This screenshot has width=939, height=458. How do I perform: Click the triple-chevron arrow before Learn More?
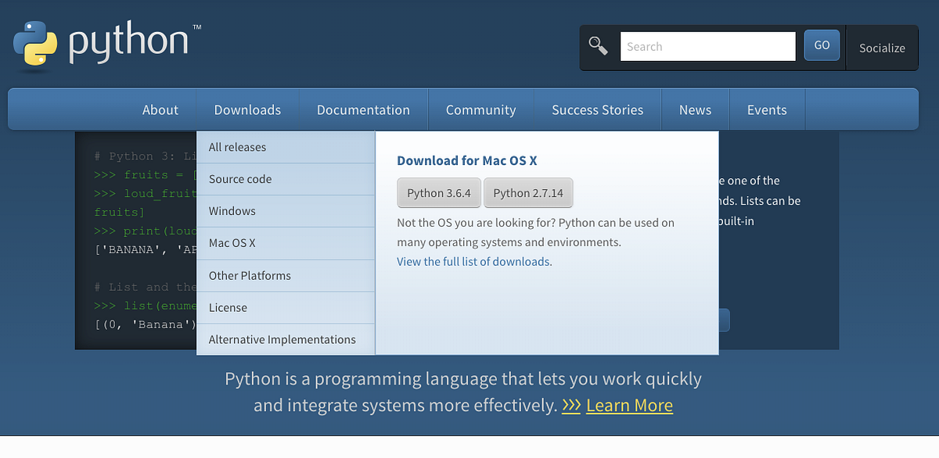pos(571,406)
